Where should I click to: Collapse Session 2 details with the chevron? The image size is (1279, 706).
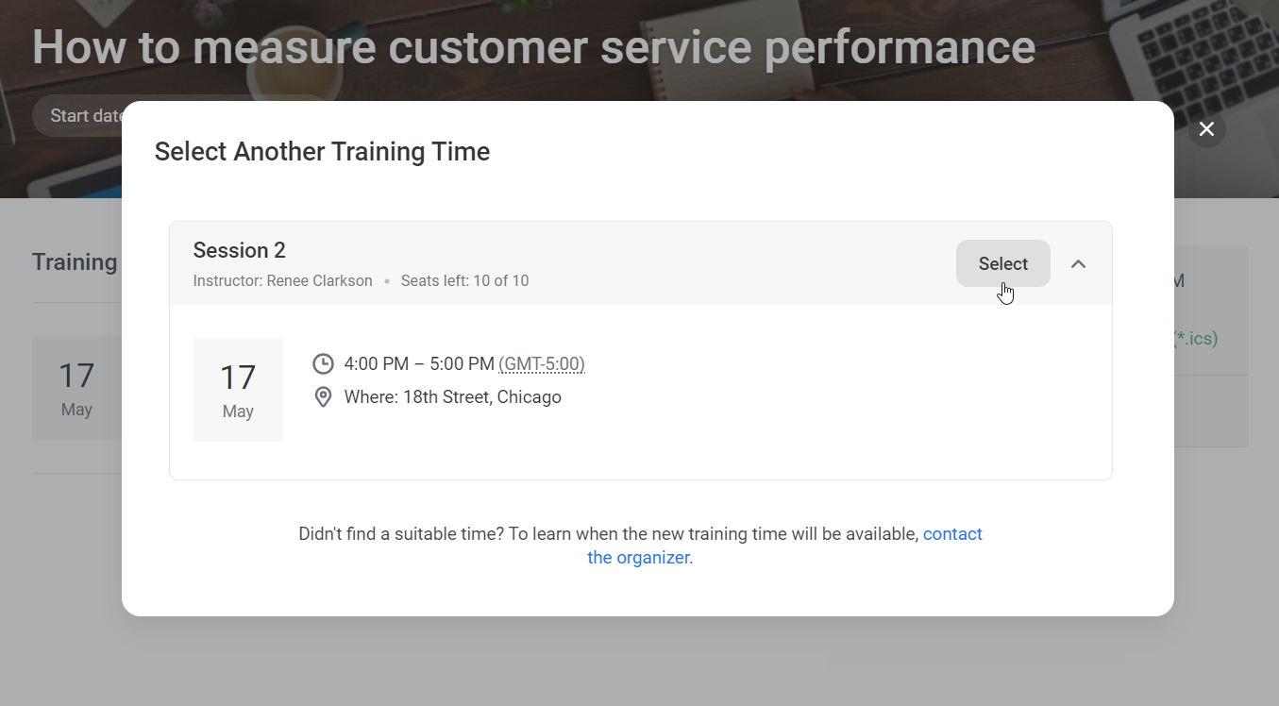coord(1078,264)
